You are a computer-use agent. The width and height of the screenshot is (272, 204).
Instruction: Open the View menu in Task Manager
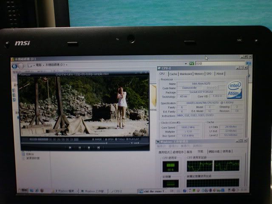pos(185,146)
